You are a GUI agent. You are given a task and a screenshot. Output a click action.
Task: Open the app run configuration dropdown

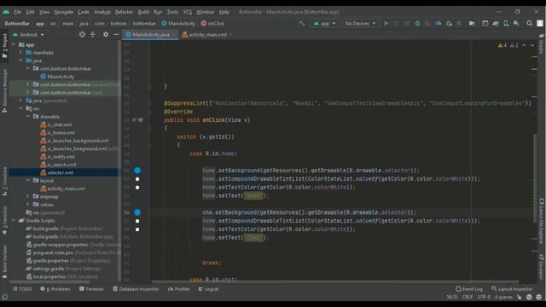tap(324, 23)
